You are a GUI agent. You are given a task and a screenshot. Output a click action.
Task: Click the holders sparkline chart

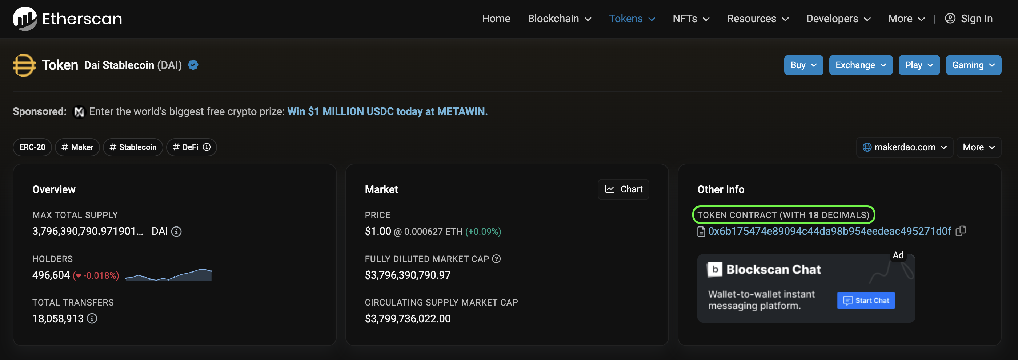tap(169, 274)
